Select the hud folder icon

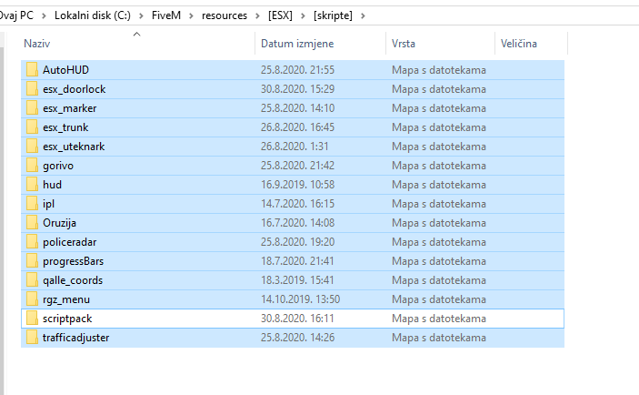coord(32,185)
